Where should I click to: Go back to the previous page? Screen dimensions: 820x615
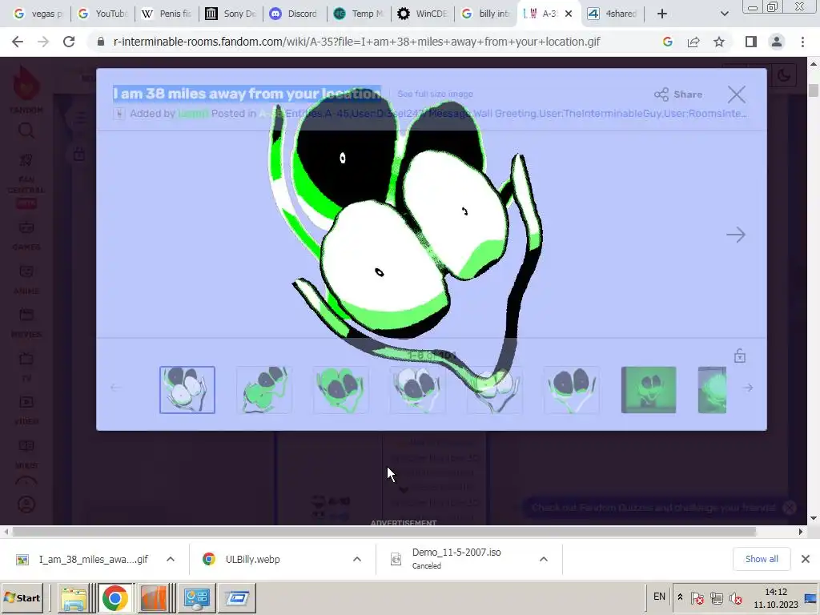[x=18, y=42]
